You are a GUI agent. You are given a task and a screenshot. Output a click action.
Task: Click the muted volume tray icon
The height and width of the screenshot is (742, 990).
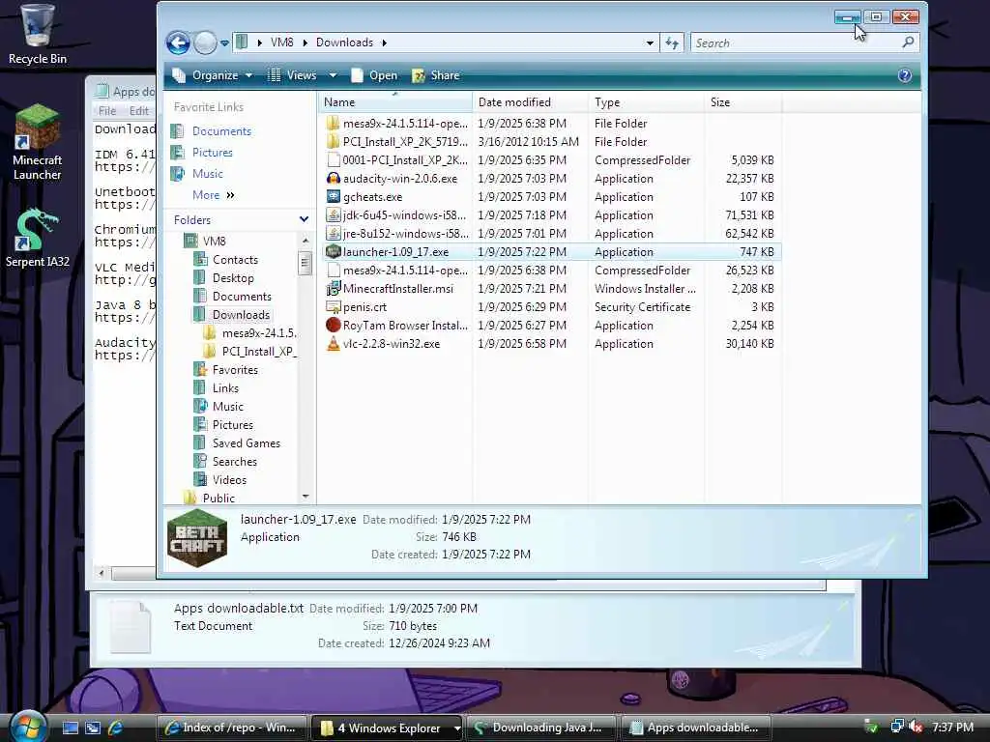(916, 727)
